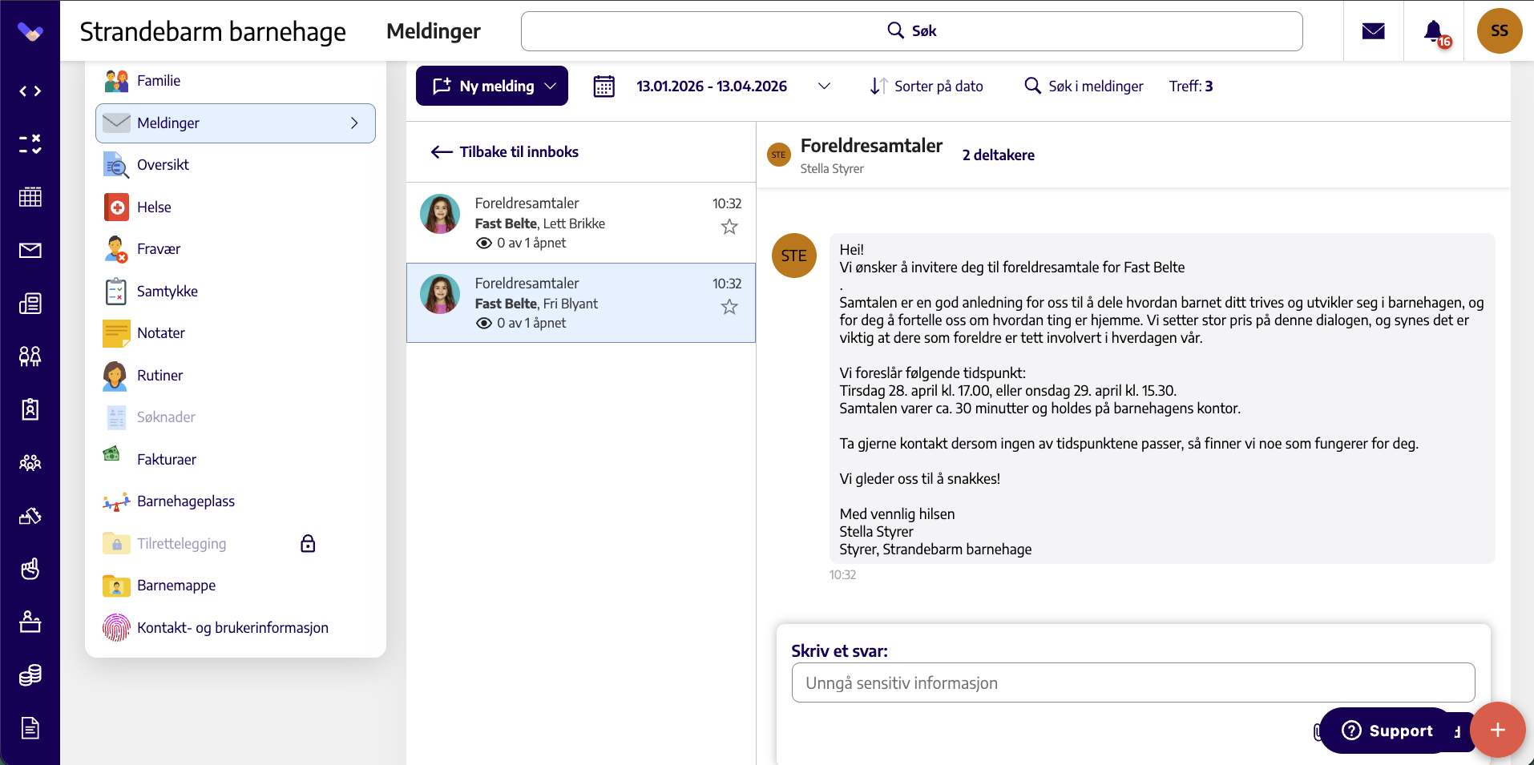Focus the Skriv et svar reply field
This screenshot has width=1534, height=765.
click(x=1133, y=682)
